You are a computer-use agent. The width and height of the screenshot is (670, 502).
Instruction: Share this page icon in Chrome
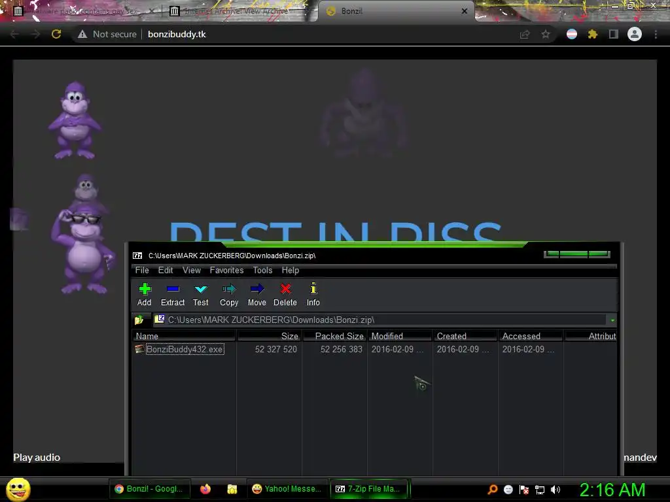click(x=525, y=34)
